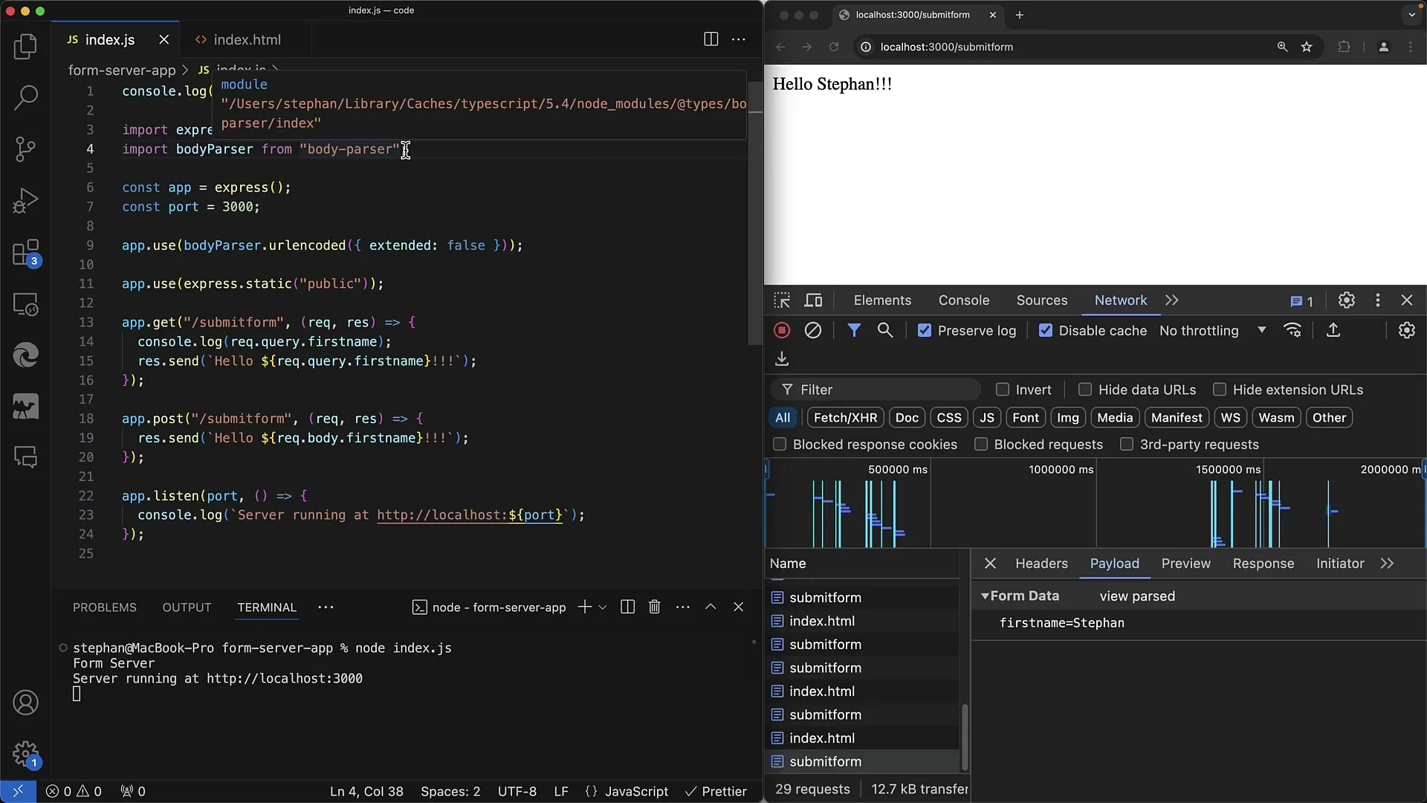The width and height of the screenshot is (1427, 803).
Task: Click the back navigation arrow in browser
Action: tap(780, 46)
